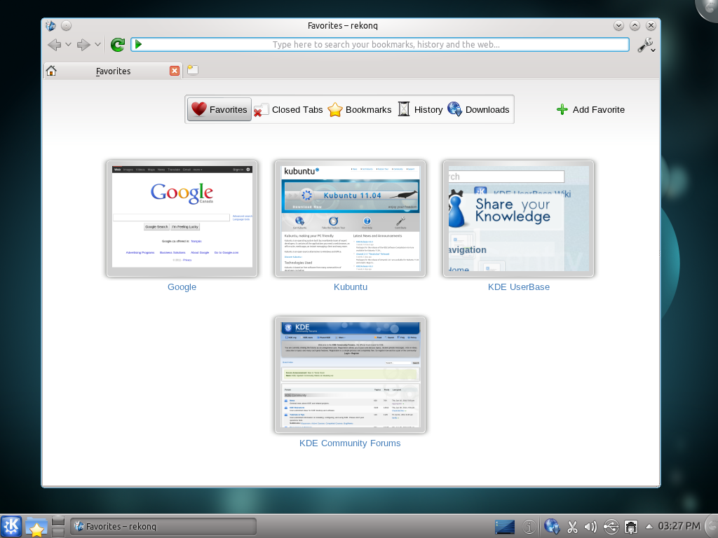Go back with the back arrow
The image size is (718, 538).
[54, 44]
